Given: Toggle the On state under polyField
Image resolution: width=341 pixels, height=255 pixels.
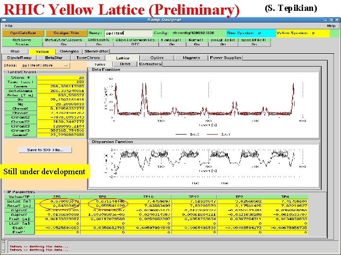Looking at the screenshot, I should coord(223,44).
